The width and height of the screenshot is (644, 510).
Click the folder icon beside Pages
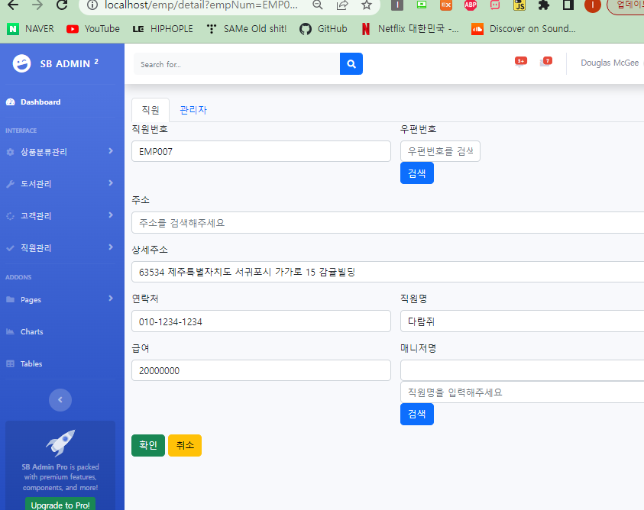[x=10, y=299]
